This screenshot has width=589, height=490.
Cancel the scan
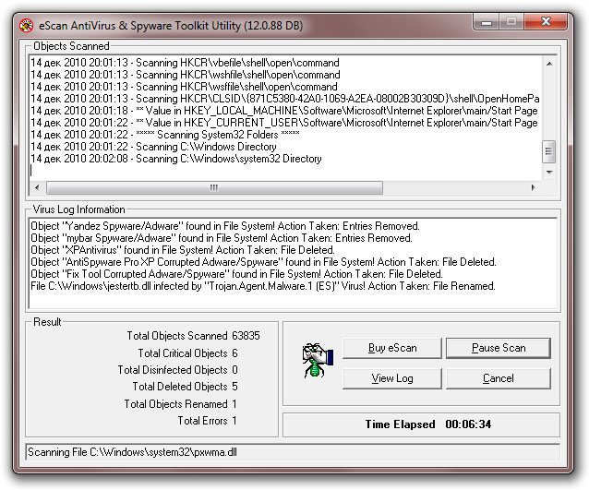click(499, 378)
